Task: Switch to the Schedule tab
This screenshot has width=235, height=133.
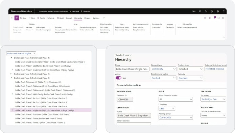Action: tap(51, 18)
